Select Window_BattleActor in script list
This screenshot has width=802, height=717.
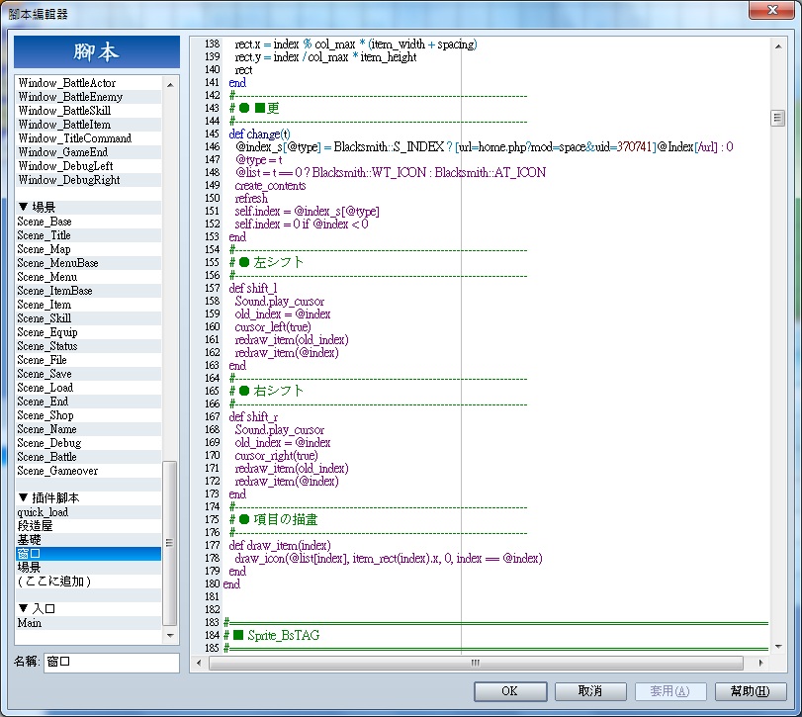tap(88, 83)
